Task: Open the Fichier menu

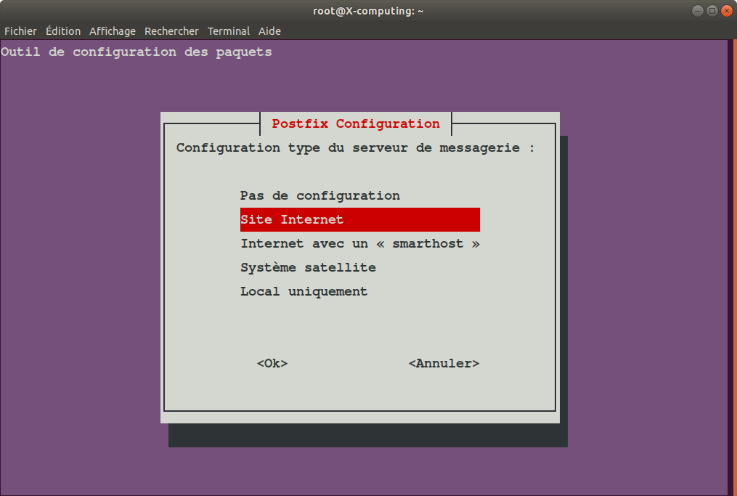Action: tap(20, 31)
